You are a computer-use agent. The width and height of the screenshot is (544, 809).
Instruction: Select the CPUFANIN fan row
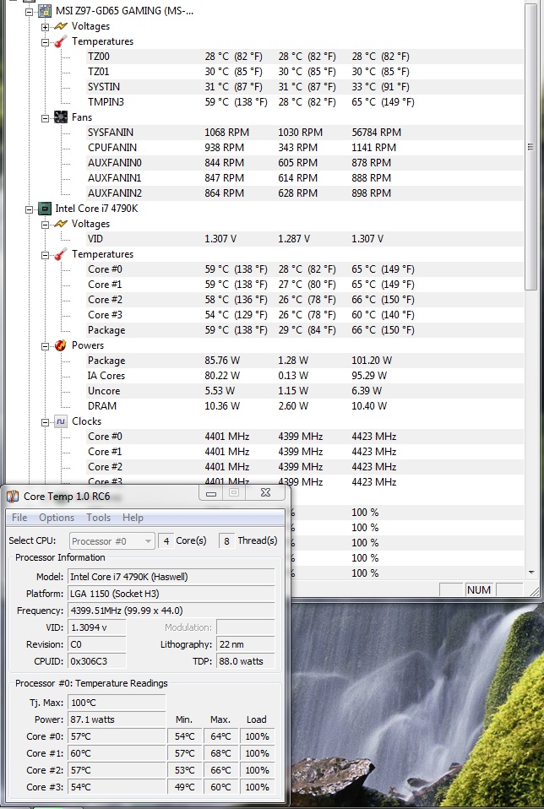[x=304, y=148]
